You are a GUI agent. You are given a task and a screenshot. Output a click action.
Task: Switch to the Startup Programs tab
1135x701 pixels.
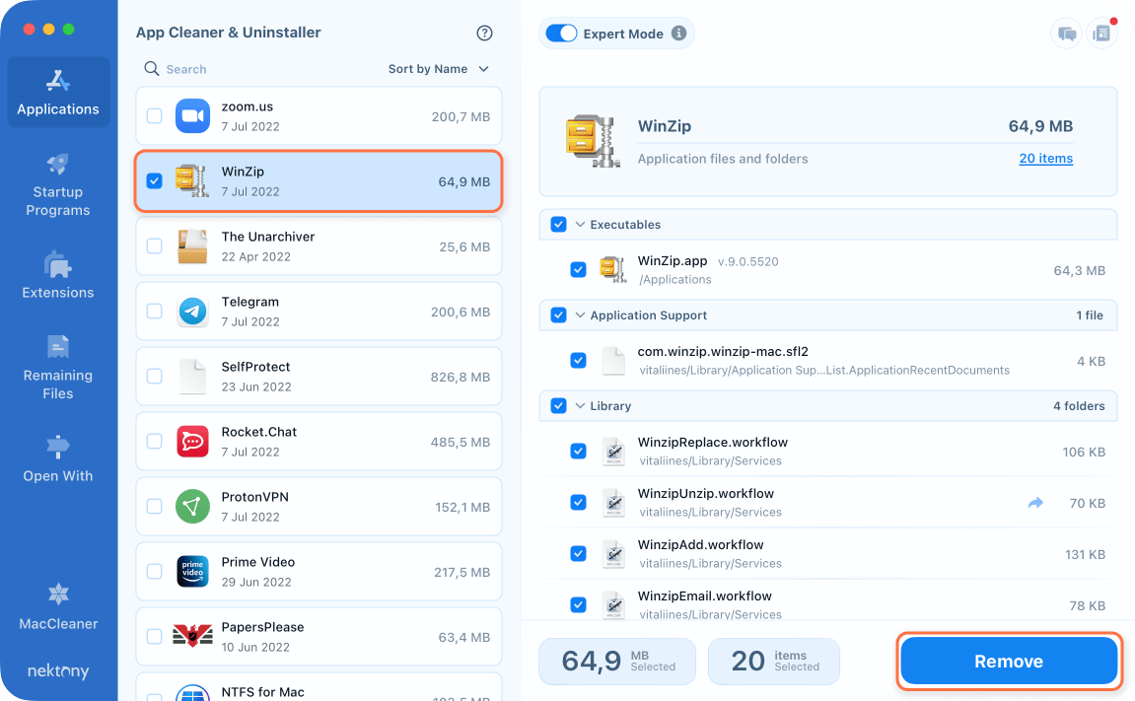point(58,184)
